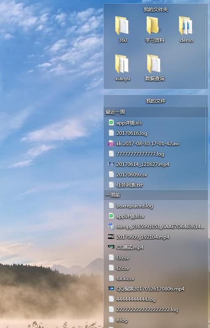This screenshot has height=328, width=210.
Task: Select QQ视频20170526170806.mp4 entry
Action: [x=156, y=288]
